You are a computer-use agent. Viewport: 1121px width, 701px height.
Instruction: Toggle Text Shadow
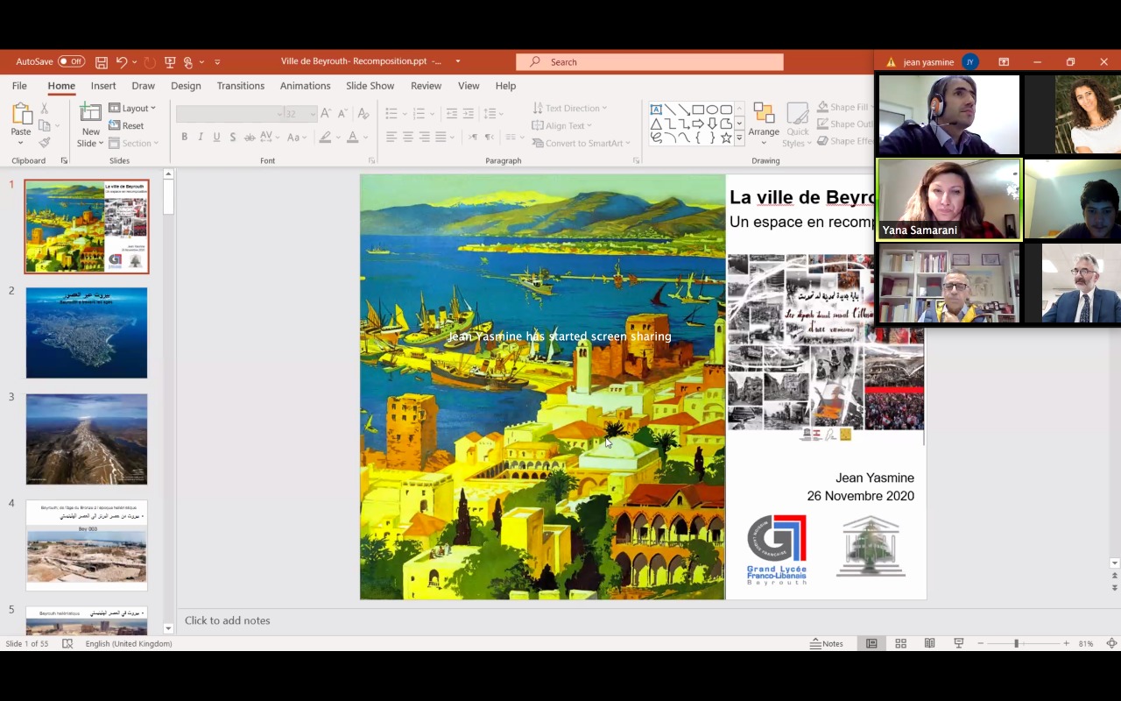click(x=232, y=137)
